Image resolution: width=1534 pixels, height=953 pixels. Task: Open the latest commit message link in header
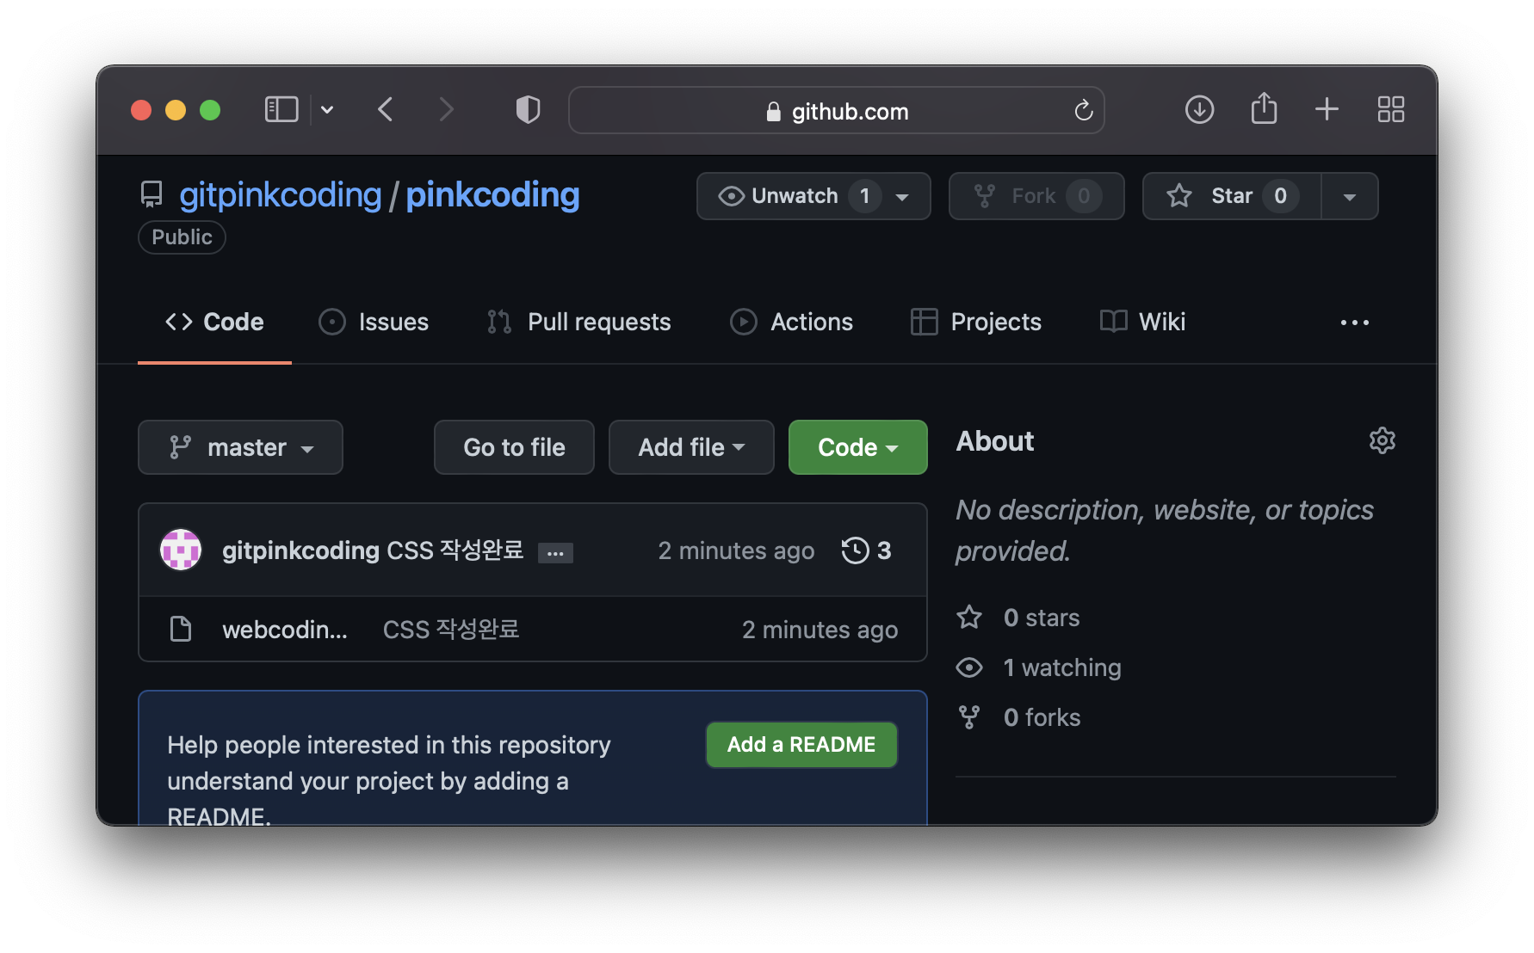click(455, 550)
